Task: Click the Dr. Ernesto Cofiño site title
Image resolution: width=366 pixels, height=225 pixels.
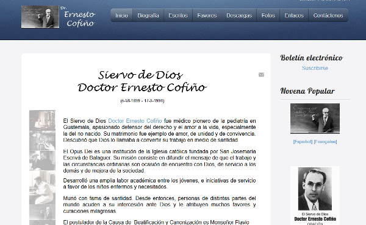Action: click(x=78, y=17)
